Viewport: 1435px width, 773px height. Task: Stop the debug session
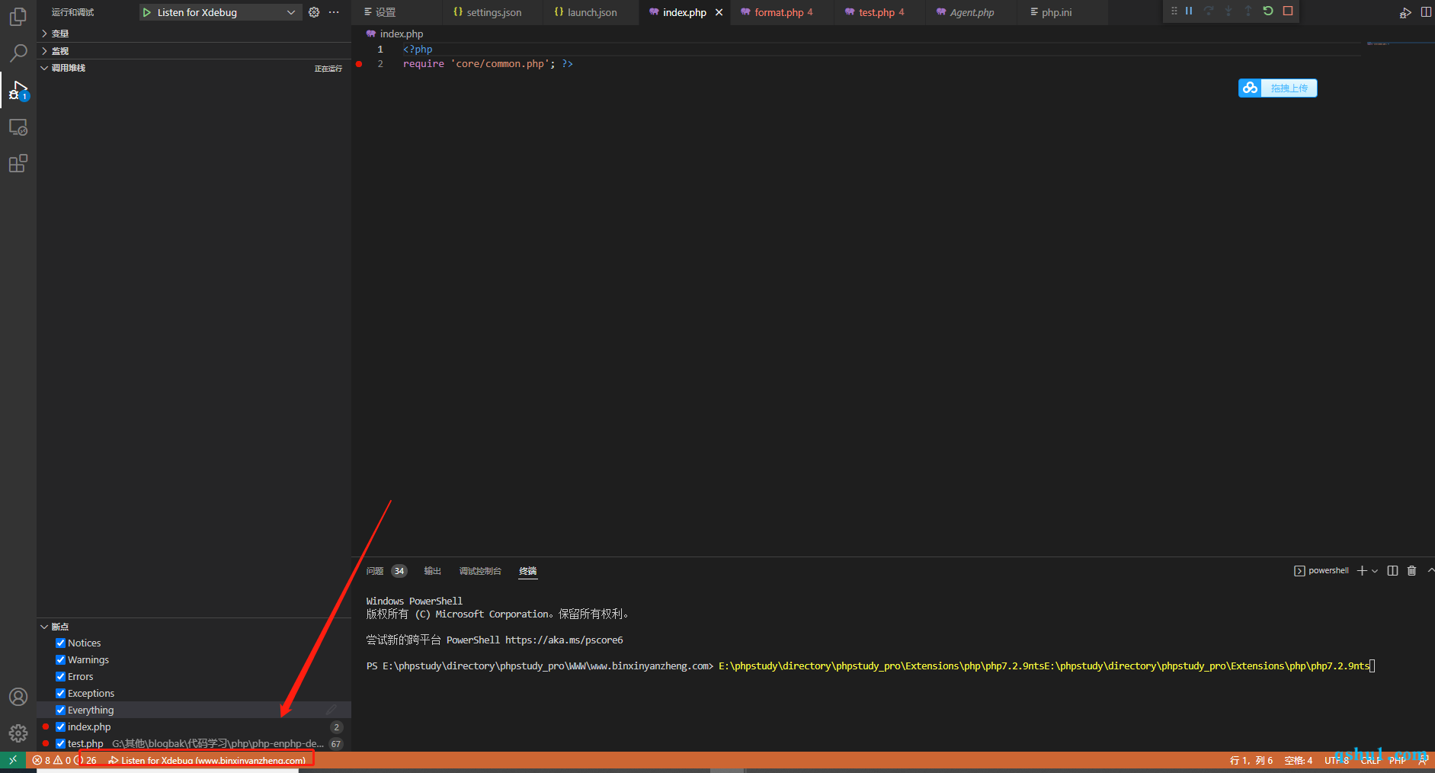click(1288, 11)
